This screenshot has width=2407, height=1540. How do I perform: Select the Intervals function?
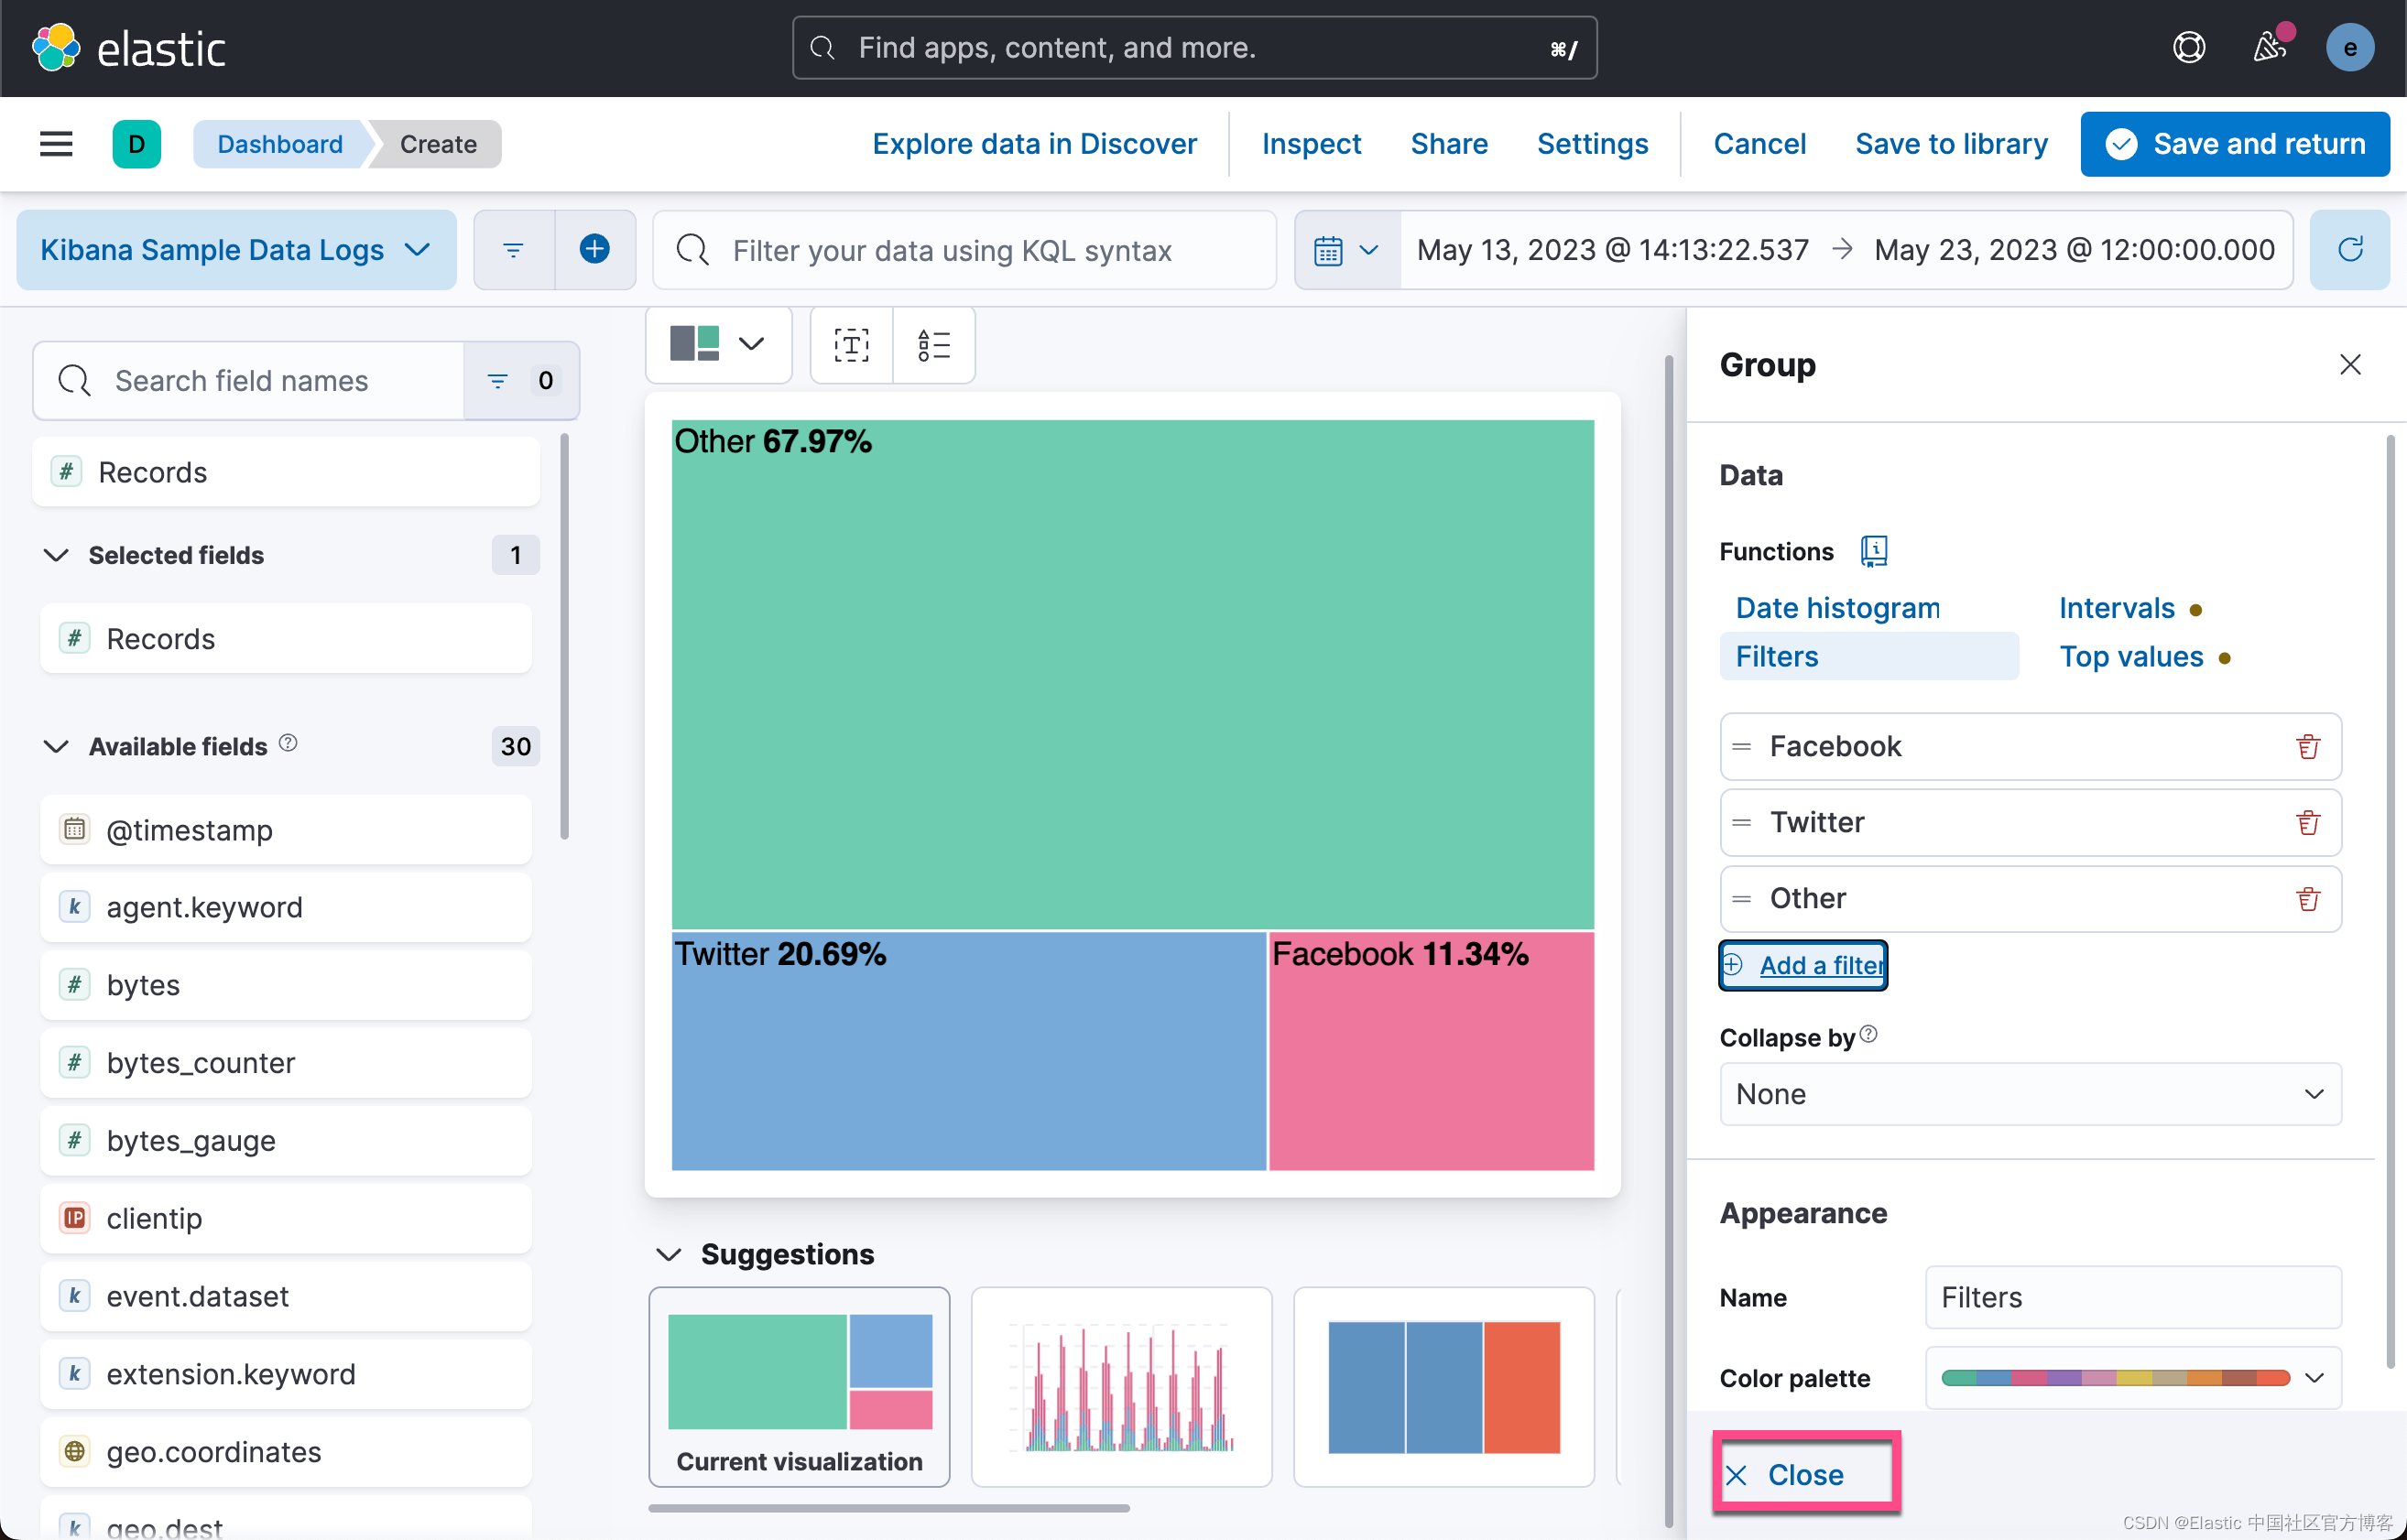tap(2117, 607)
